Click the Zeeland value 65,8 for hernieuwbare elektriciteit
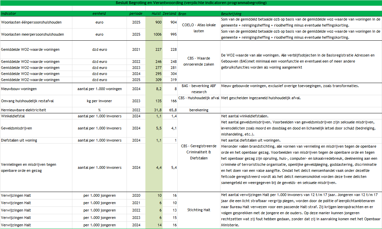382x229 pixels. tap(173, 110)
